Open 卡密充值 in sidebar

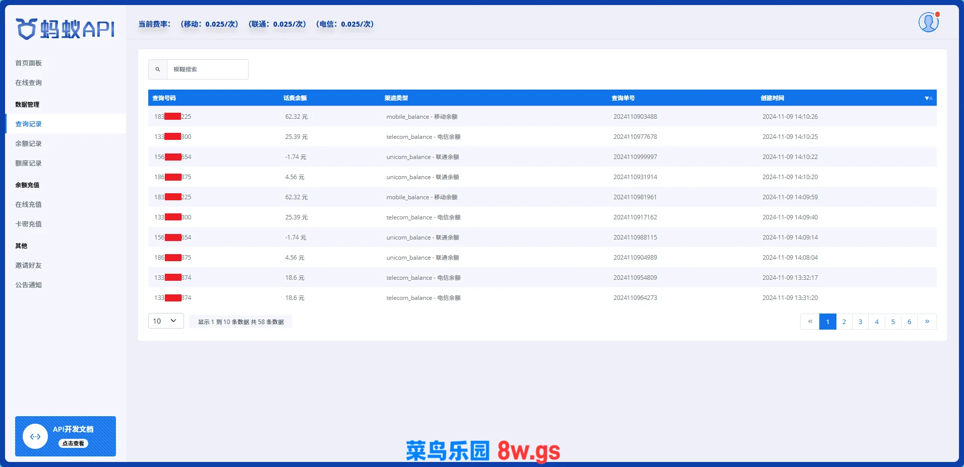click(29, 224)
